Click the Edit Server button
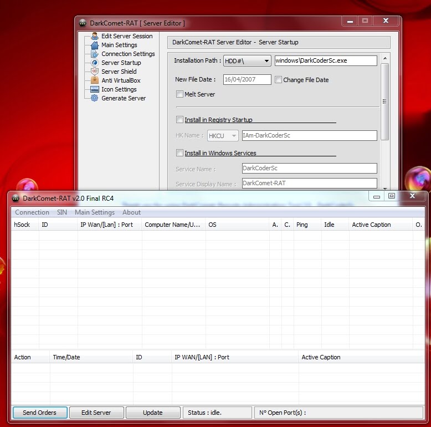Image resolution: width=431 pixels, height=427 pixels. 96,413
